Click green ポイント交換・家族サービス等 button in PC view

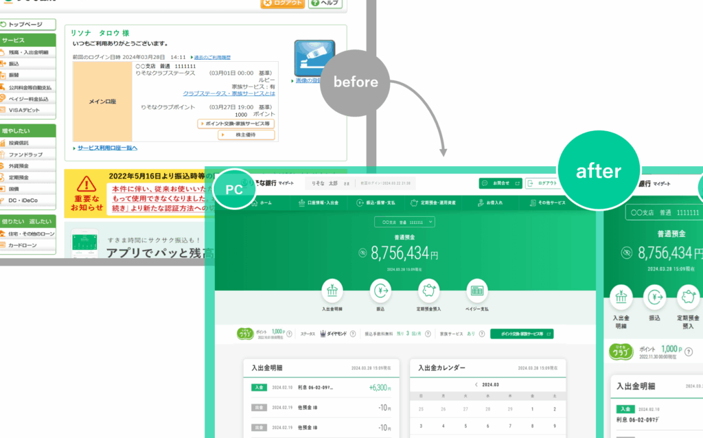(522, 334)
